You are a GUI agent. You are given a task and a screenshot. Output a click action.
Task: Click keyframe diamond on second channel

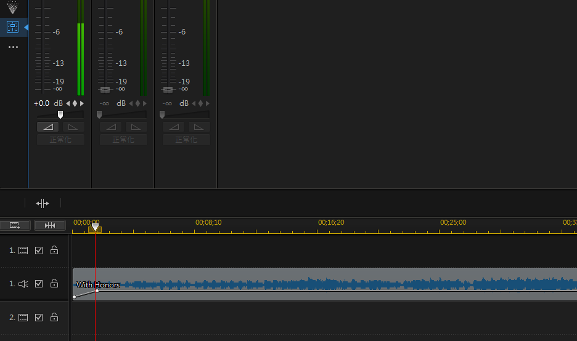138,103
